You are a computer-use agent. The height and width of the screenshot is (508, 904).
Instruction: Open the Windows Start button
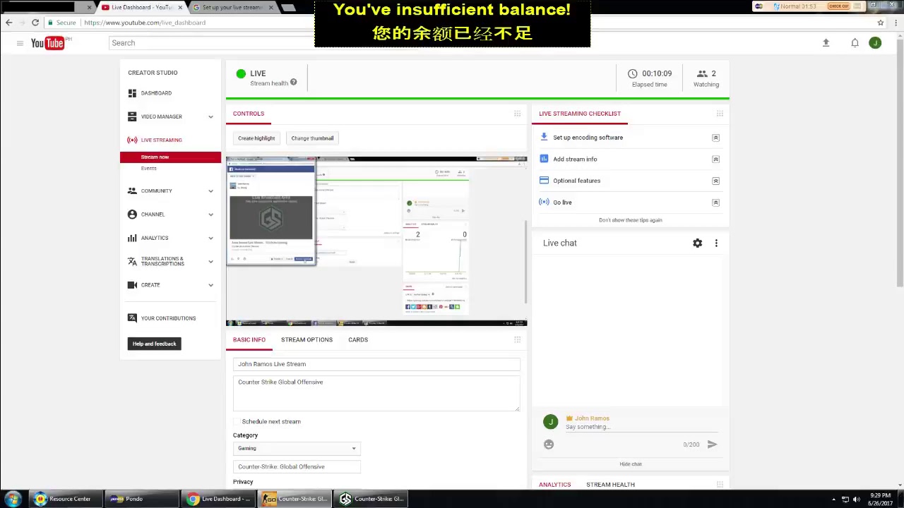click(13, 499)
